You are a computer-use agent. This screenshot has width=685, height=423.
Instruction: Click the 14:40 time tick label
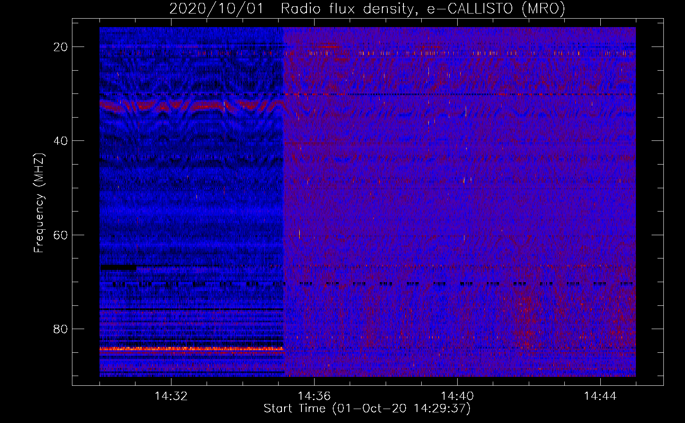[x=457, y=396]
